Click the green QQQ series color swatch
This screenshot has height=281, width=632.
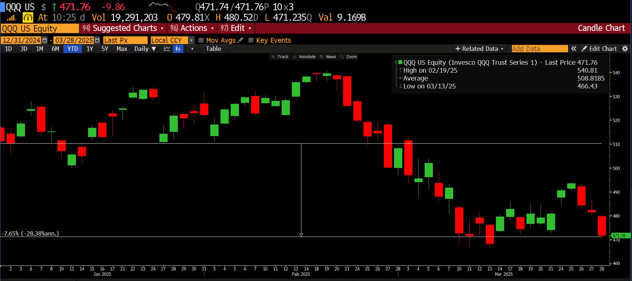(400, 62)
